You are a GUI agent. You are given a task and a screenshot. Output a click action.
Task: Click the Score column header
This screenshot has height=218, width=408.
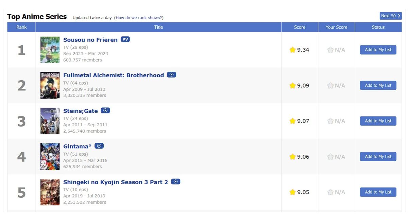tap(300, 27)
